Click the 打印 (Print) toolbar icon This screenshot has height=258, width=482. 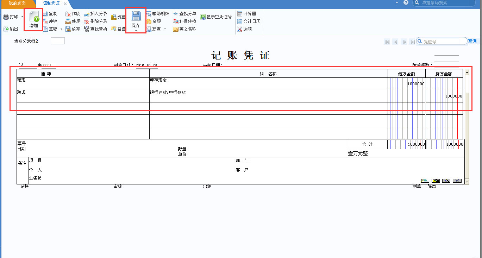click(6, 17)
